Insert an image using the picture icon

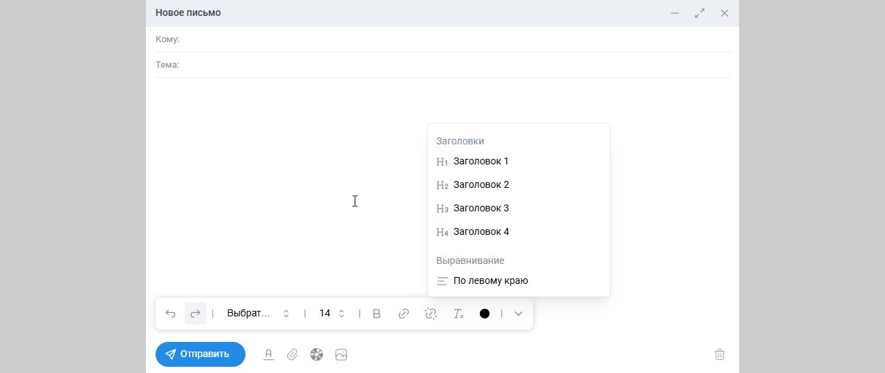coord(341,354)
